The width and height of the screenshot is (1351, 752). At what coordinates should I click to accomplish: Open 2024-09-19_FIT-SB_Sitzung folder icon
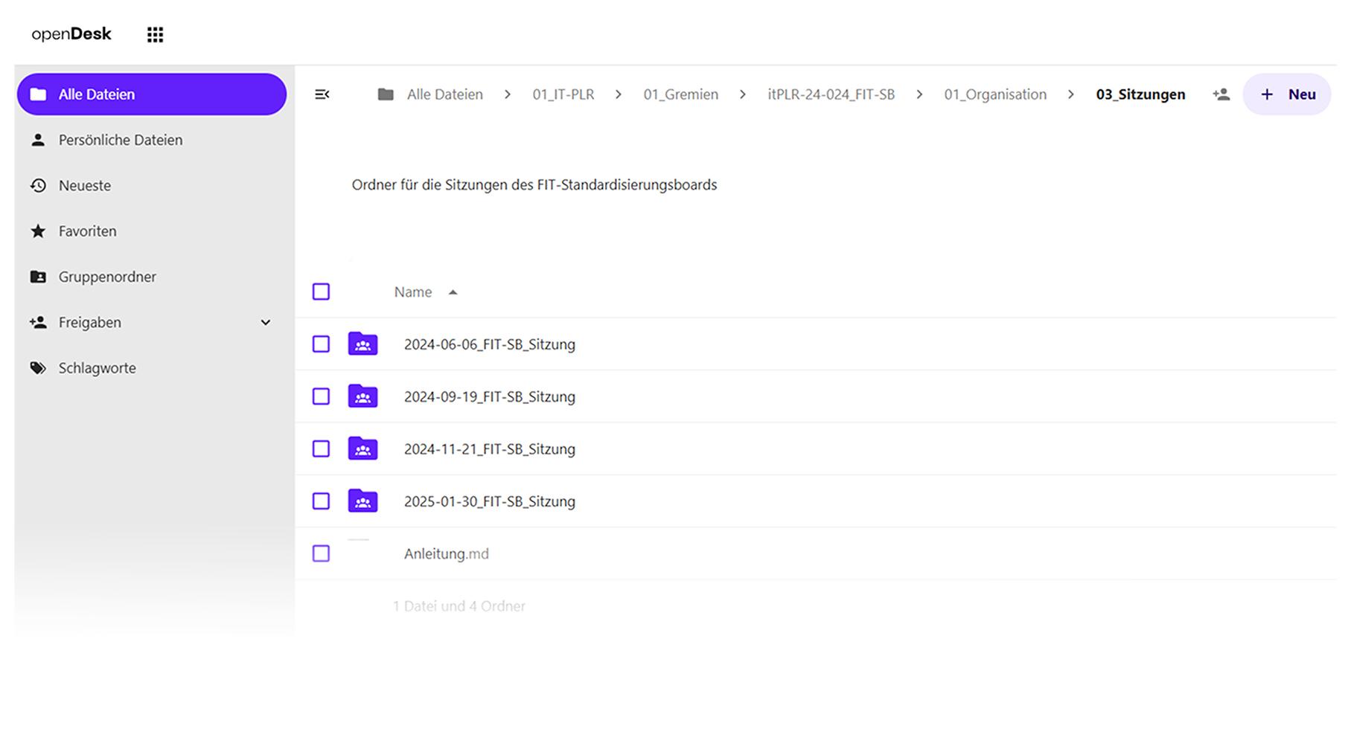(362, 396)
